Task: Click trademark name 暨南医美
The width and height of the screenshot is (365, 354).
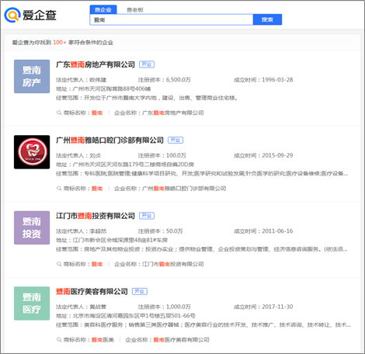Action: (103, 340)
